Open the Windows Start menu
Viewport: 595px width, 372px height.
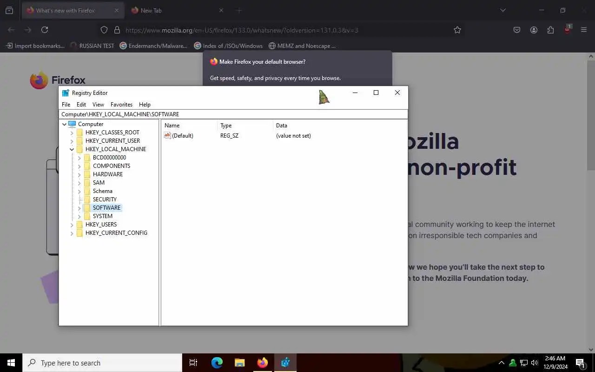(11, 363)
